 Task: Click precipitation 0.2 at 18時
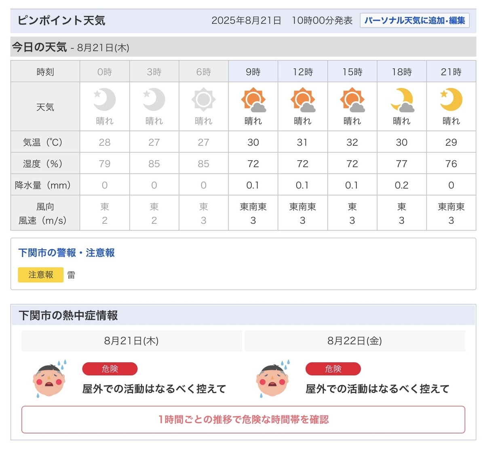(x=402, y=185)
